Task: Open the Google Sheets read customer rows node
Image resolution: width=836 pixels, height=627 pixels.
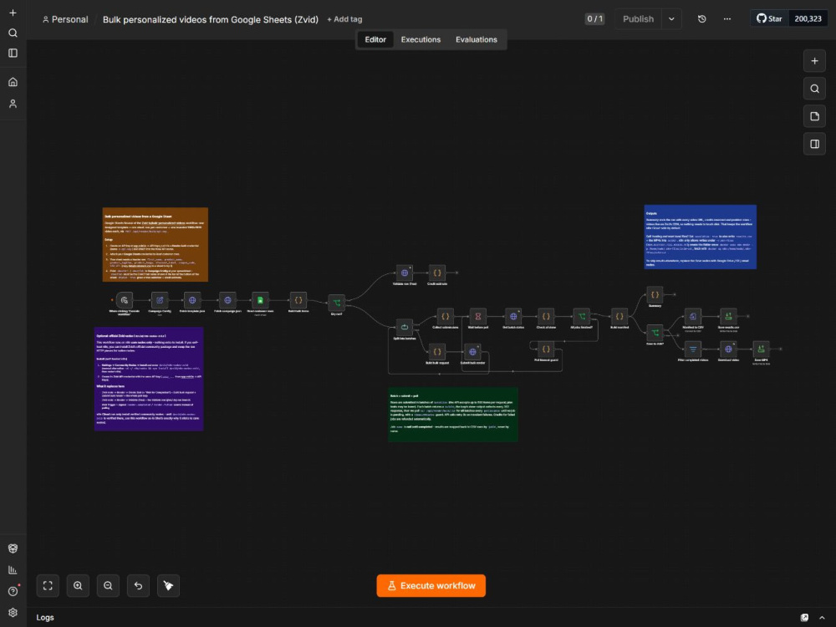Action: click(x=260, y=300)
